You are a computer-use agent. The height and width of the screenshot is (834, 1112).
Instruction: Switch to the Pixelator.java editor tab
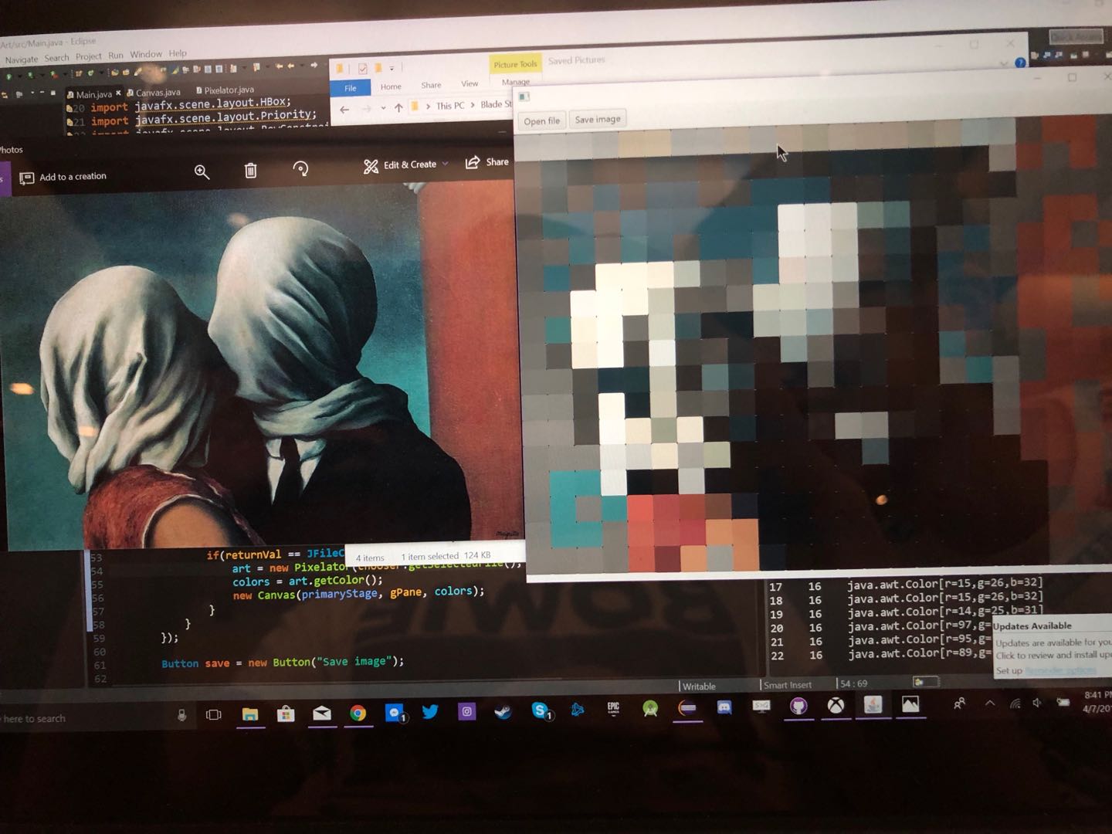(225, 90)
